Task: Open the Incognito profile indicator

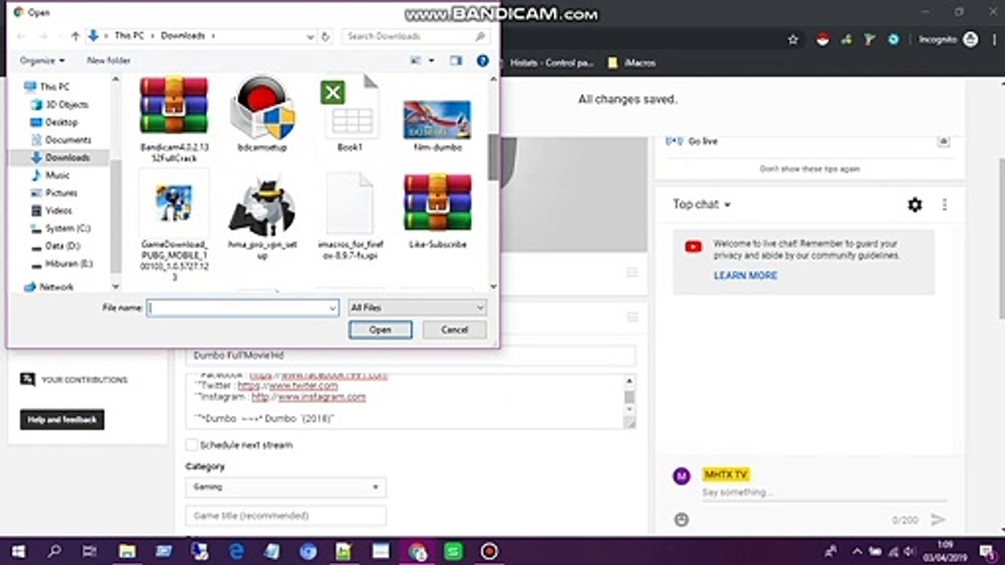Action: tap(948, 39)
